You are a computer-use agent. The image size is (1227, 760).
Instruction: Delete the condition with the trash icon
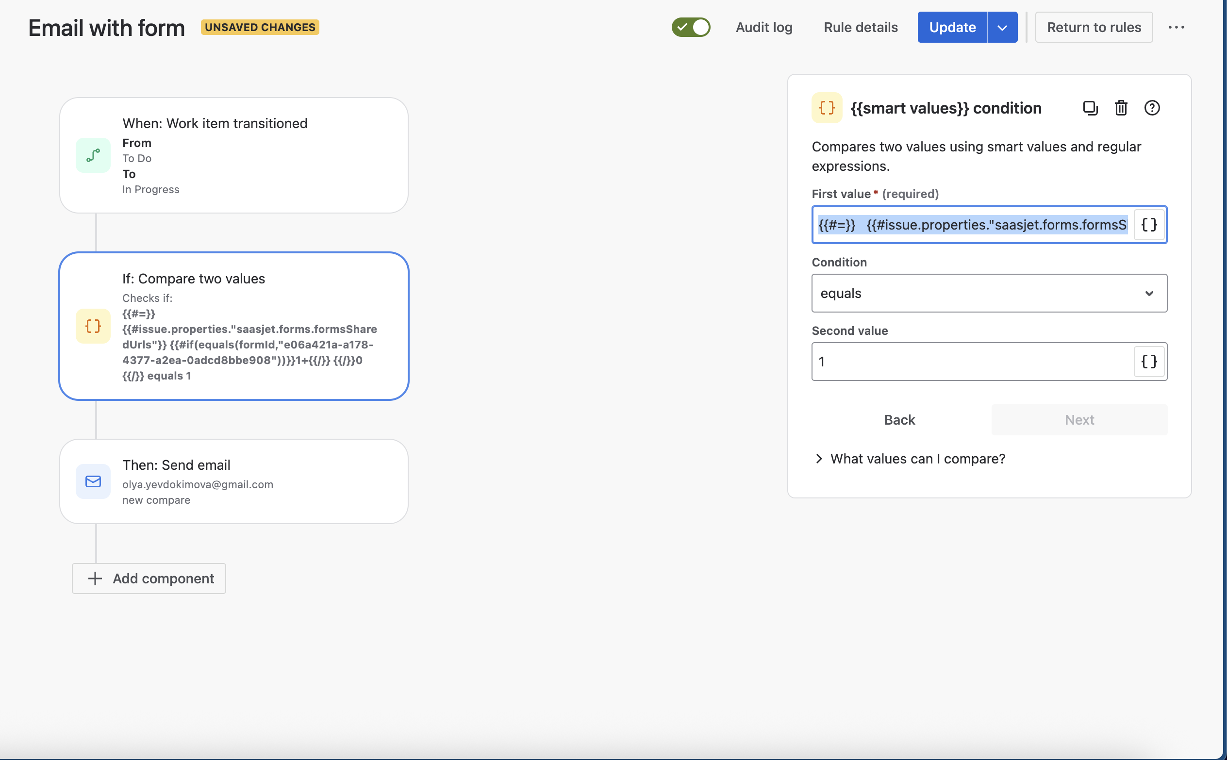pos(1120,108)
